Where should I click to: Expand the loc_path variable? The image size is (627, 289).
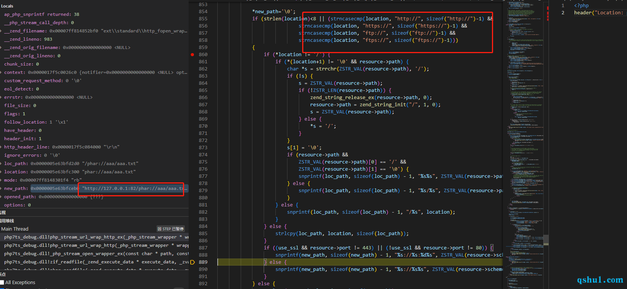coord(1,164)
